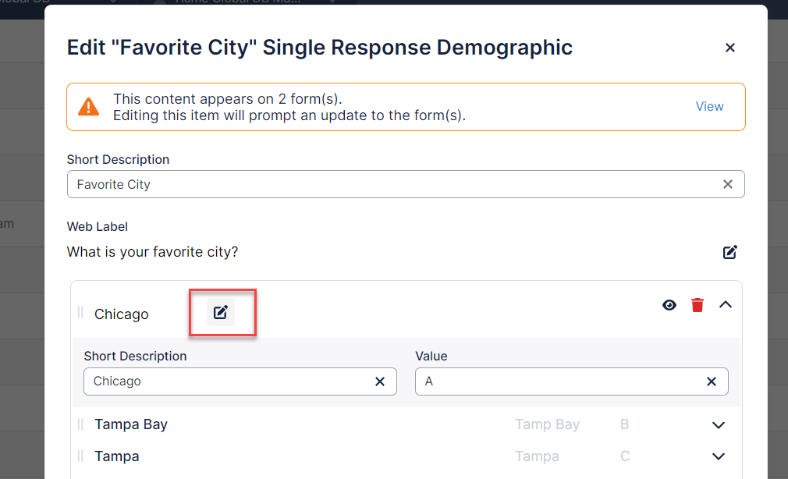Viewport: 788px width, 479px height.
Task: Click the Favorite City short description input
Action: tap(390, 185)
